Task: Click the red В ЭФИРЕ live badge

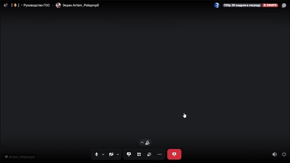Action: [270, 5]
